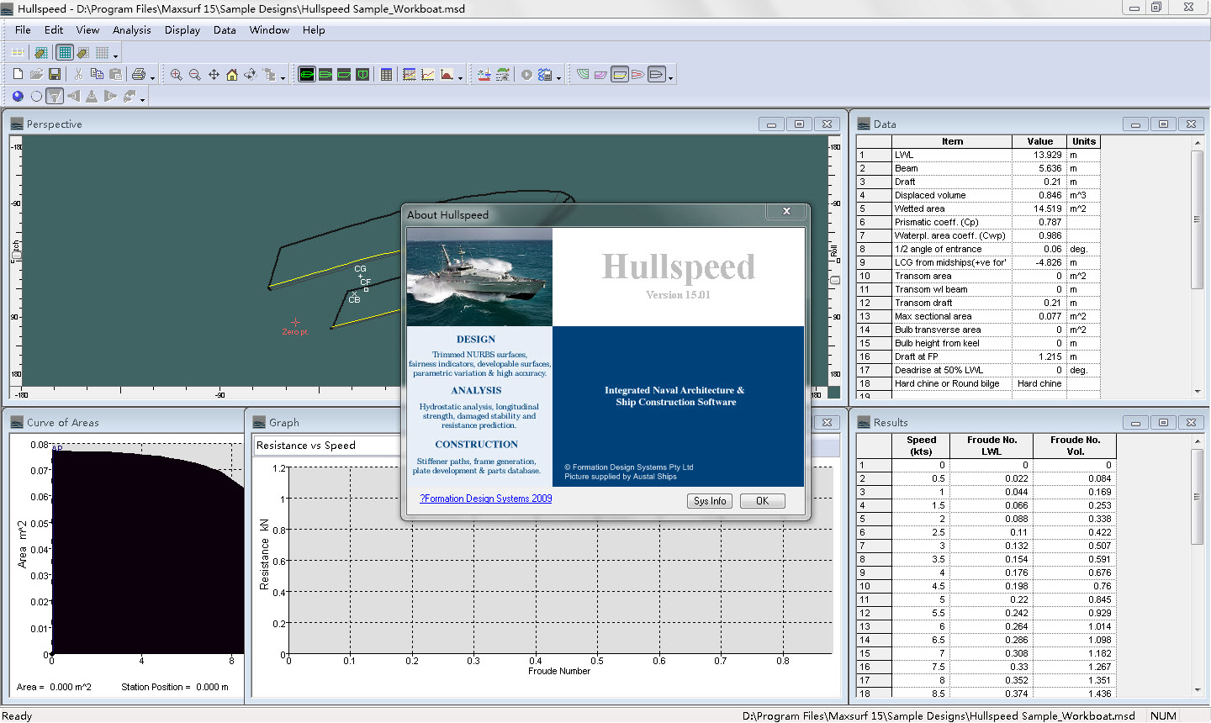The width and height of the screenshot is (1211, 723).
Task: Click the blue sphere render icon
Action: [18, 97]
